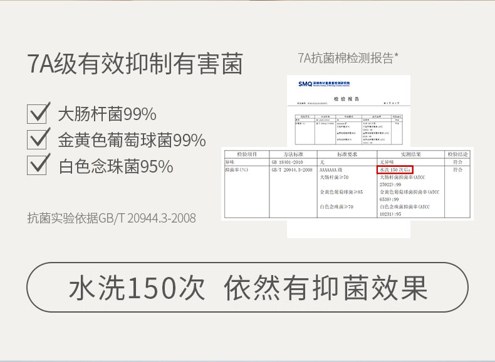Click the GB 18401-2010 cell in table

tap(288, 161)
